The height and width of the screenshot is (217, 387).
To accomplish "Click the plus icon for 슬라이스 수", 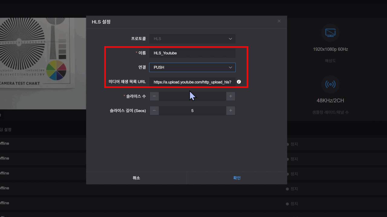I will [230, 96].
